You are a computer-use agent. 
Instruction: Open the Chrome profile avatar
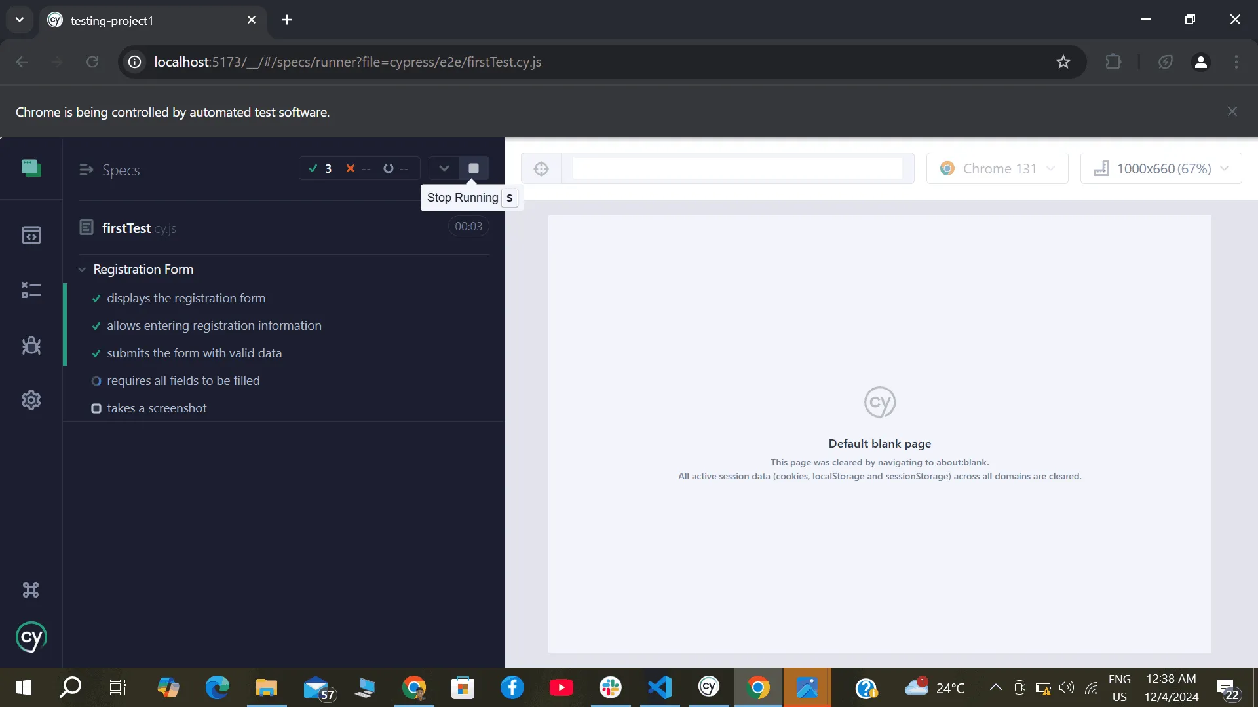pos(1200,62)
